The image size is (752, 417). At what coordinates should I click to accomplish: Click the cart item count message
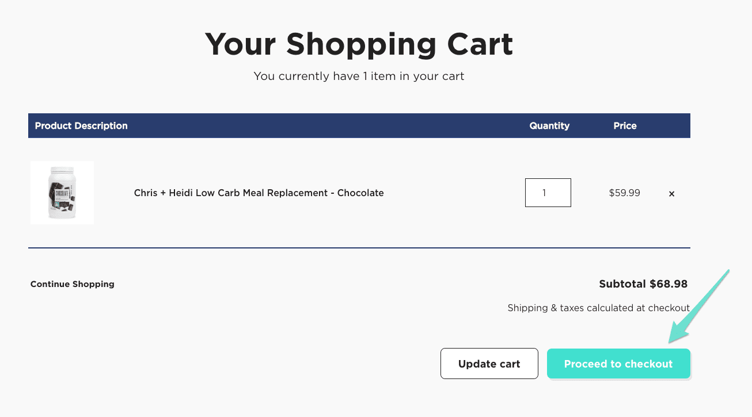pyautogui.click(x=359, y=76)
